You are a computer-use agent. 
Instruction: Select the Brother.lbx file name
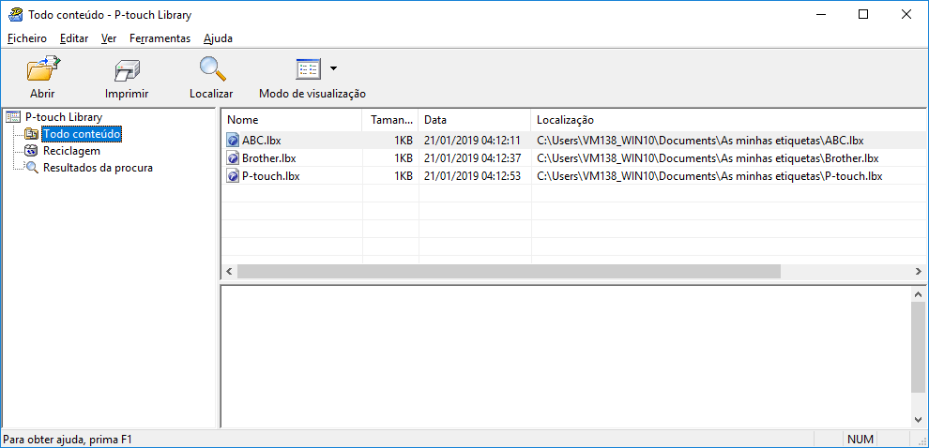tap(269, 158)
